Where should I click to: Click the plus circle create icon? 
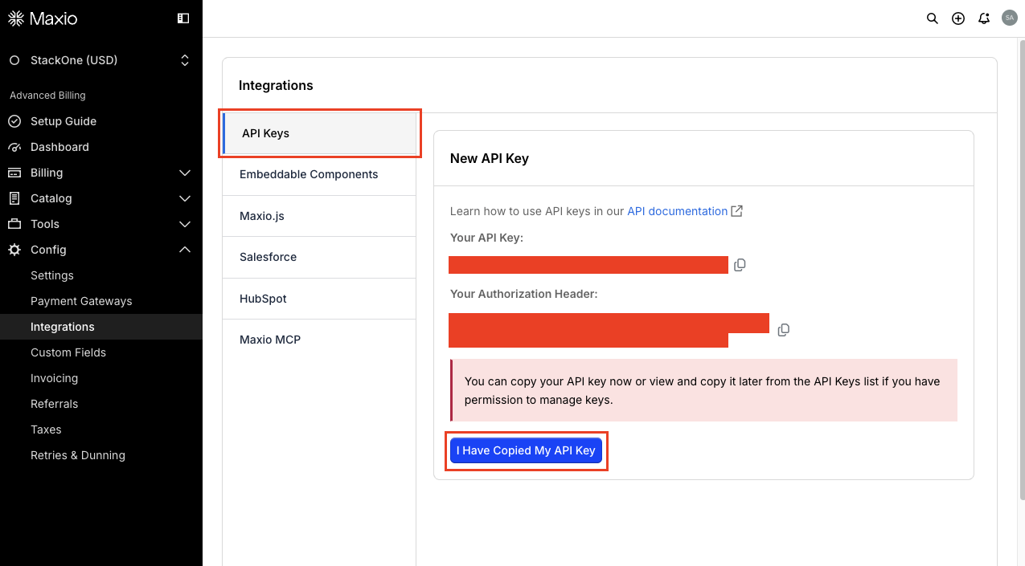coord(958,18)
